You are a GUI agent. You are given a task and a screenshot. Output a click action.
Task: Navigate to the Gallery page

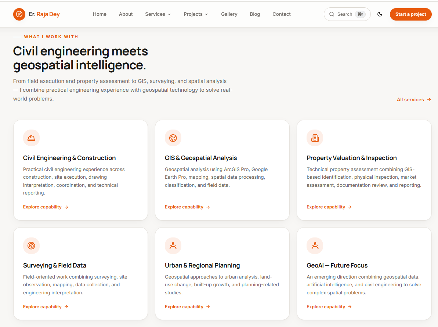(x=229, y=14)
